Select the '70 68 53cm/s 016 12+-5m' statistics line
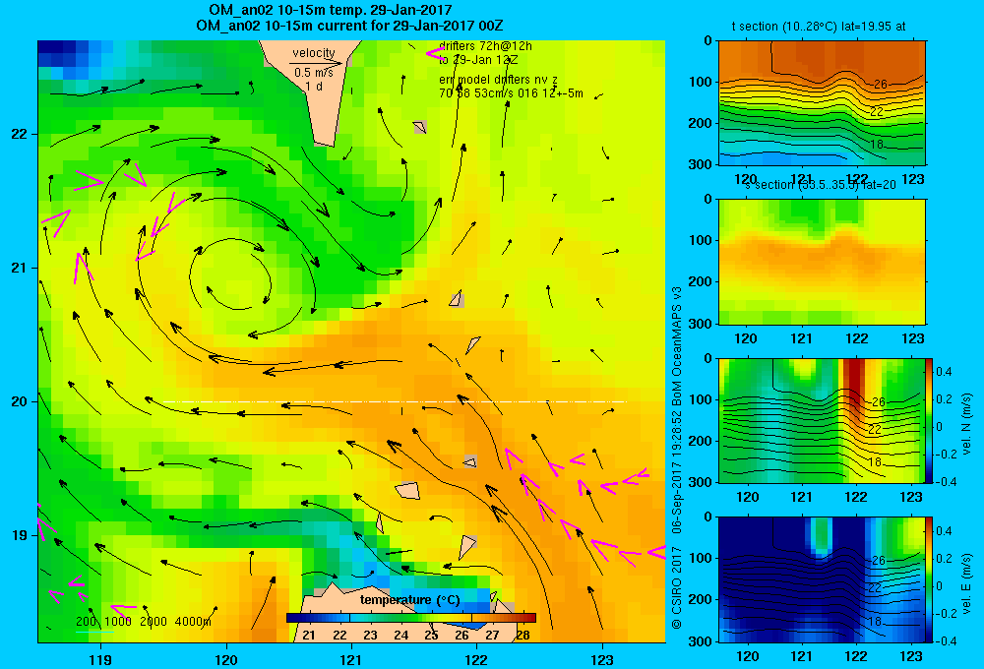 click(511, 93)
